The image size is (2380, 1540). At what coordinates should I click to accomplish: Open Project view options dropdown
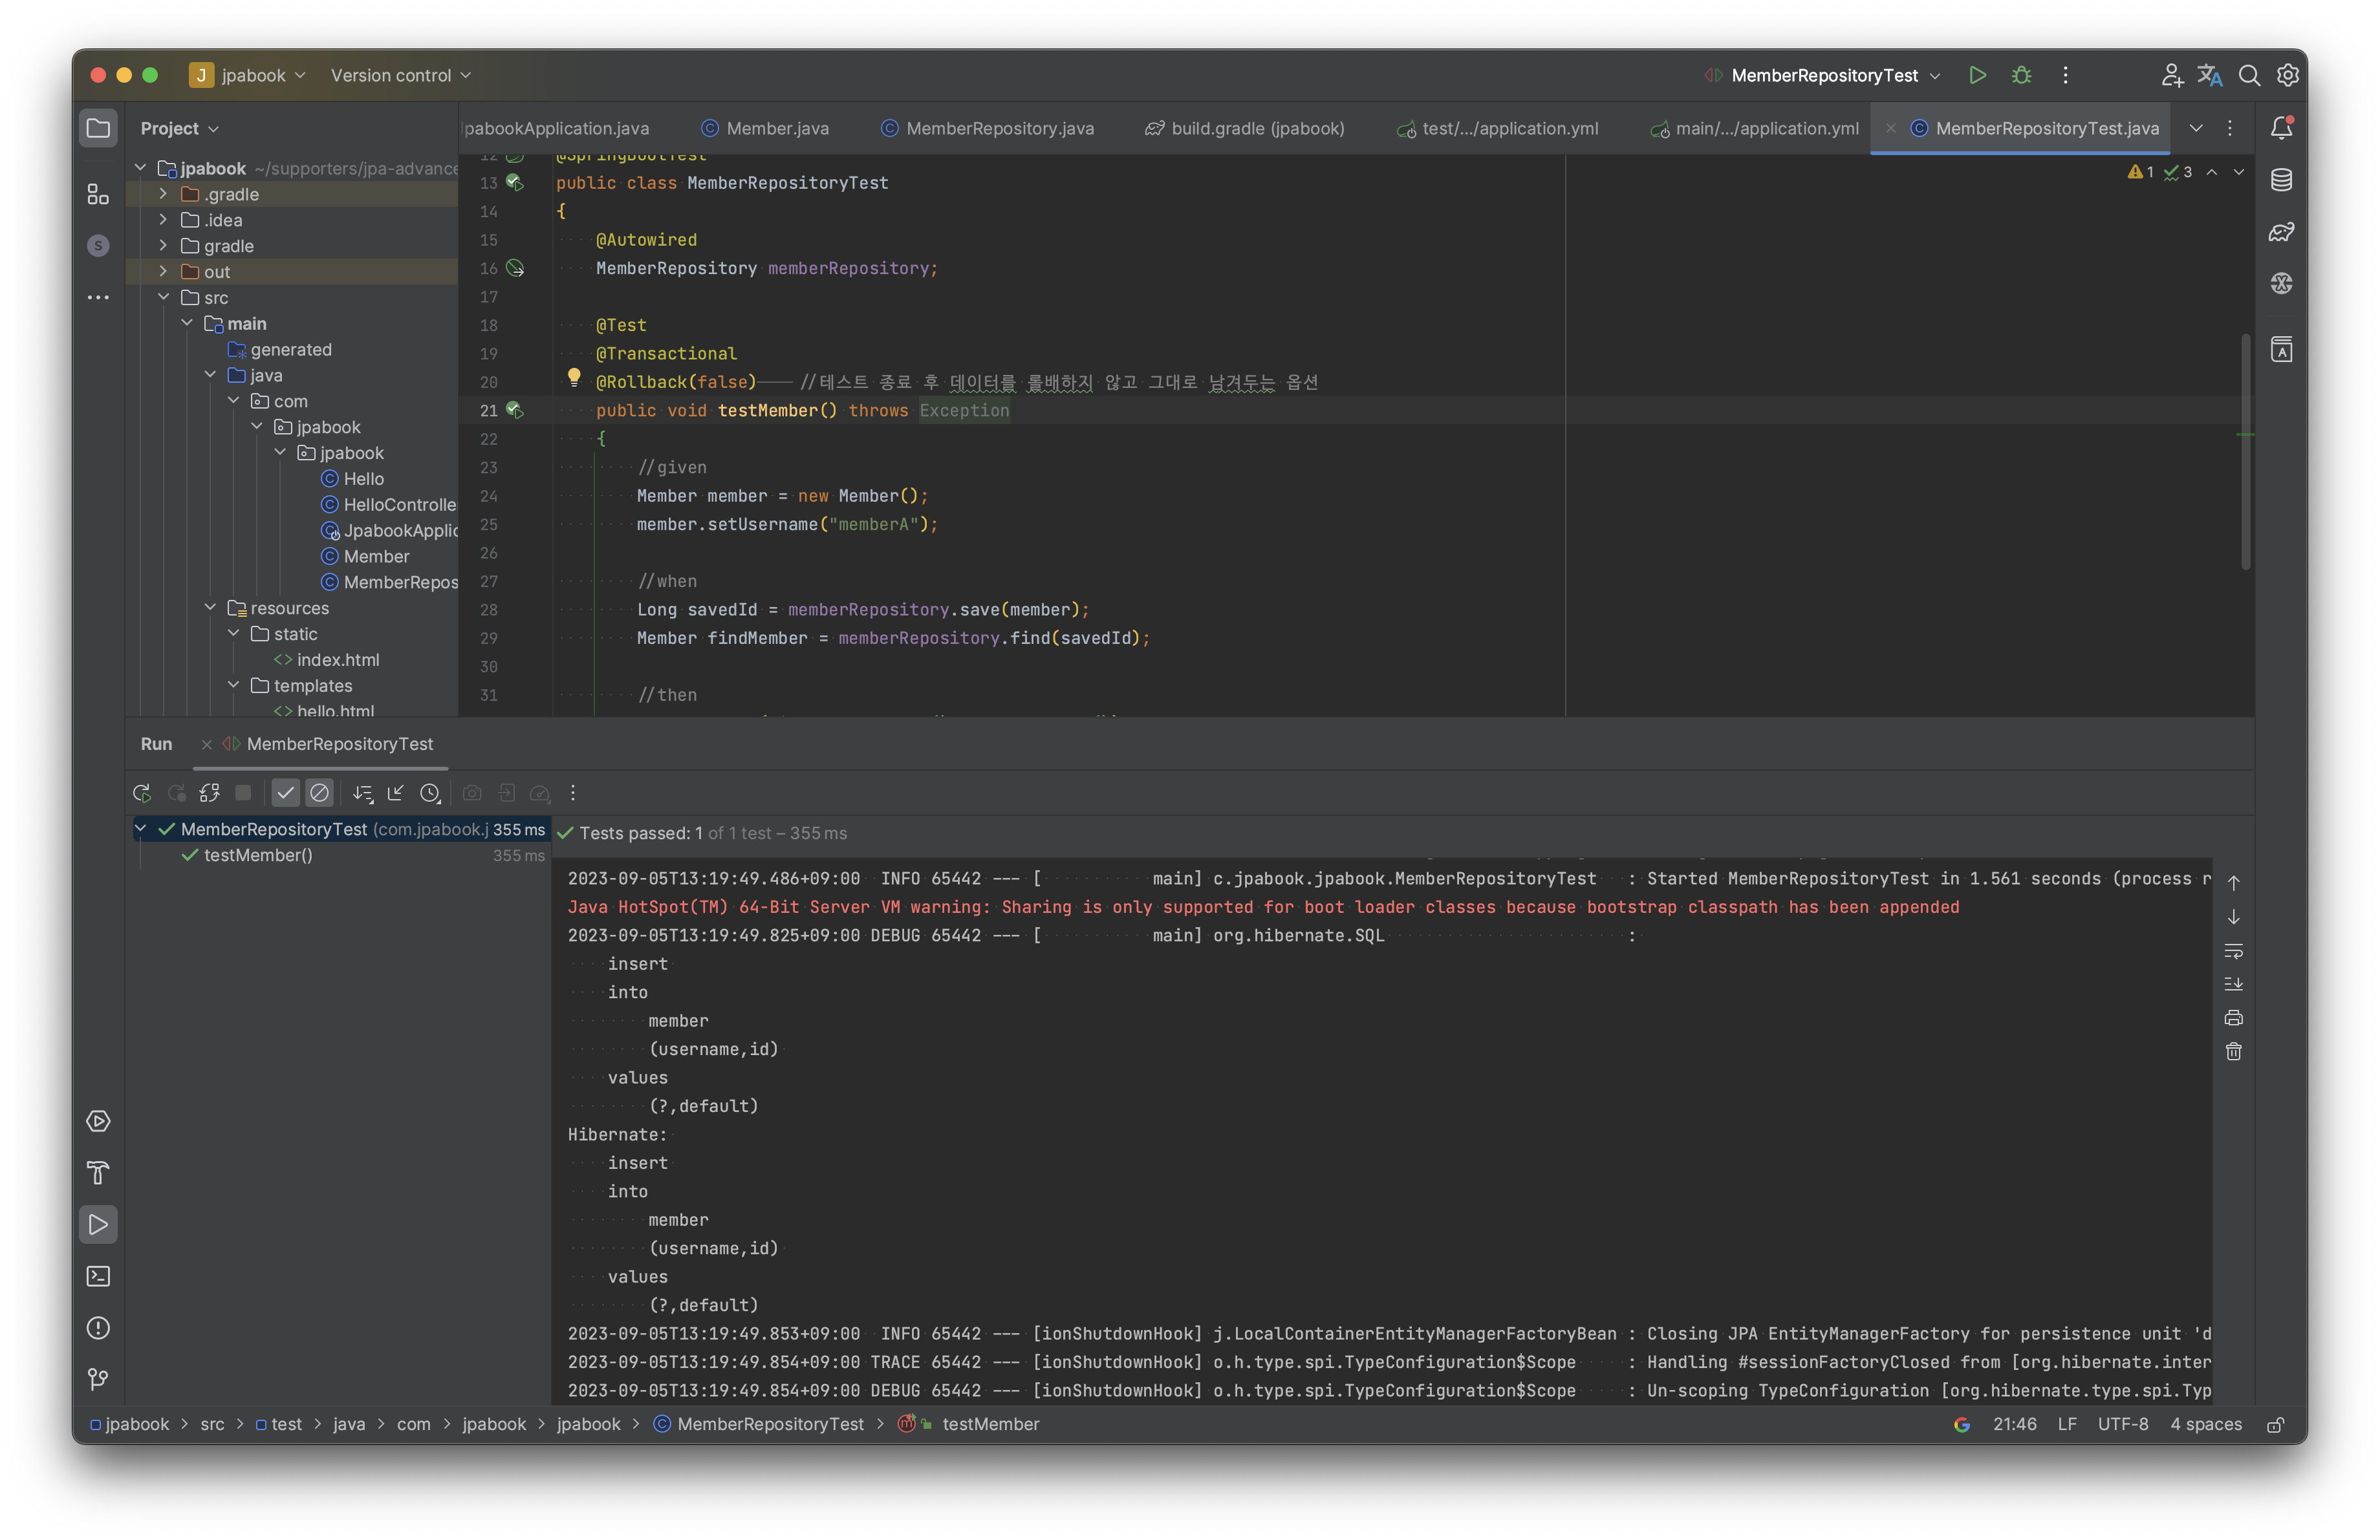(180, 128)
